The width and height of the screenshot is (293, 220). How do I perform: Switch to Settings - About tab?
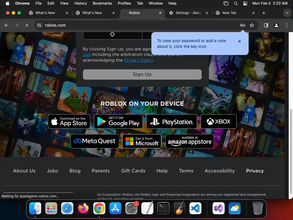[x=188, y=13]
